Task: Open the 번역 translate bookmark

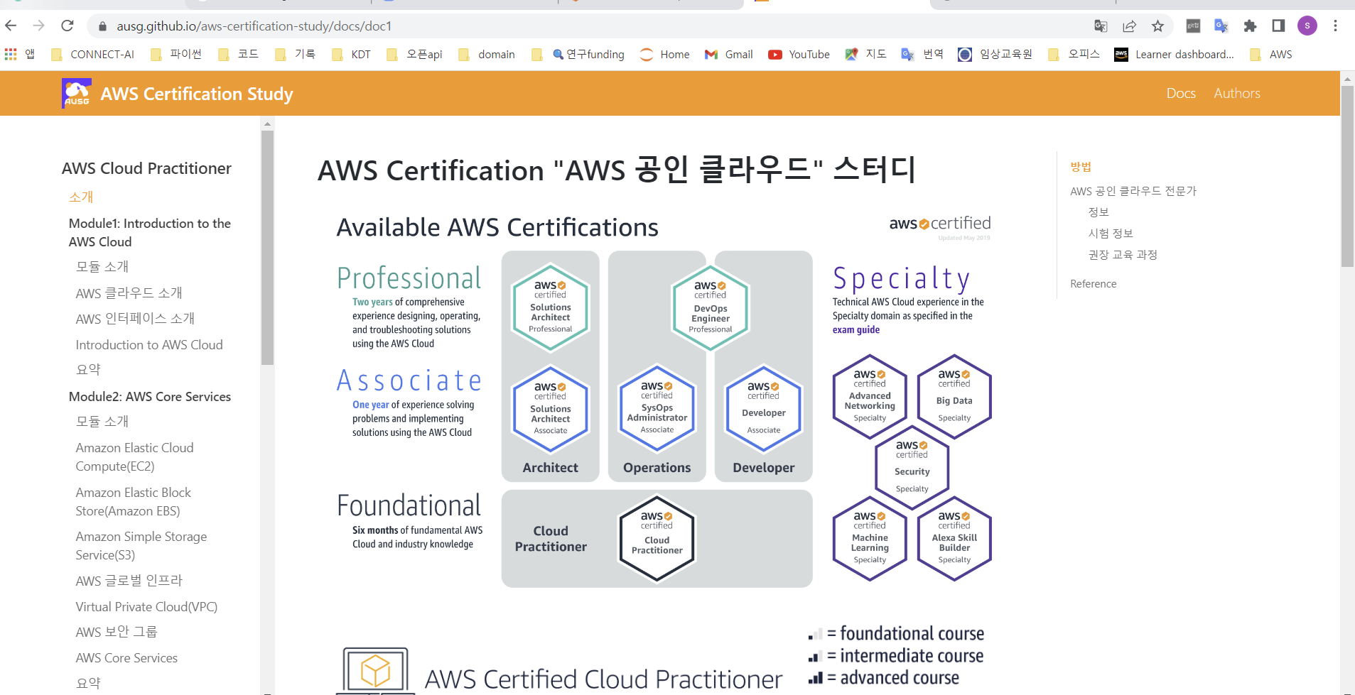Action: point(922,54)
